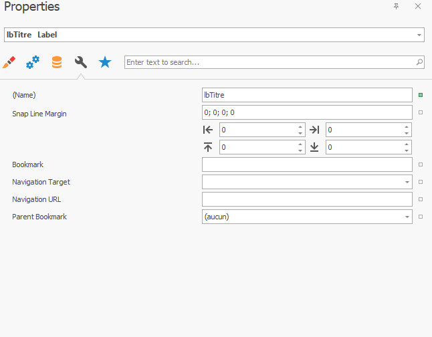Increase the left snap margin value
Image resolution: width=432 pixels, height=337 pixels.
pyautogui.click(x=300, y=127)
